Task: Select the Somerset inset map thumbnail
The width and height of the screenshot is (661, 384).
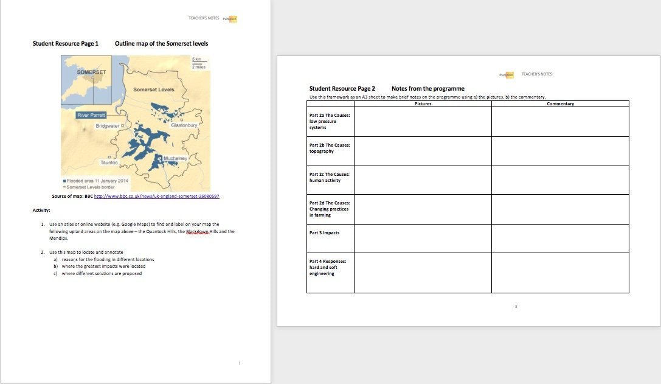Action: (x=86, y=80)
